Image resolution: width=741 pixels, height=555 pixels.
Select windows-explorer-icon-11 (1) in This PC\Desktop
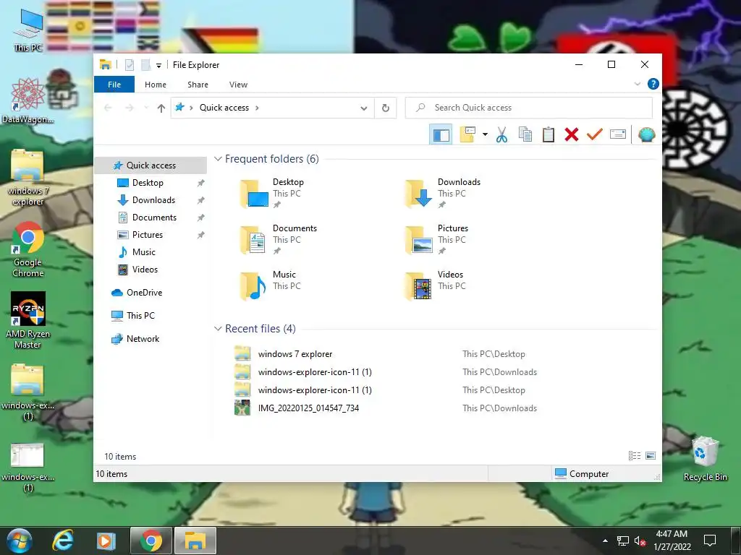pyautogui.click(x=315, y=390)
